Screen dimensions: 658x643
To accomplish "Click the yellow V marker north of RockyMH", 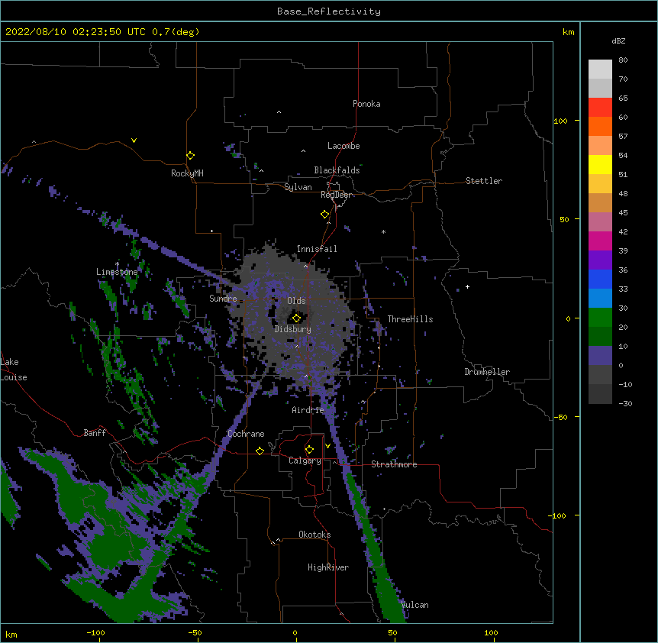I will coord(134,141).
